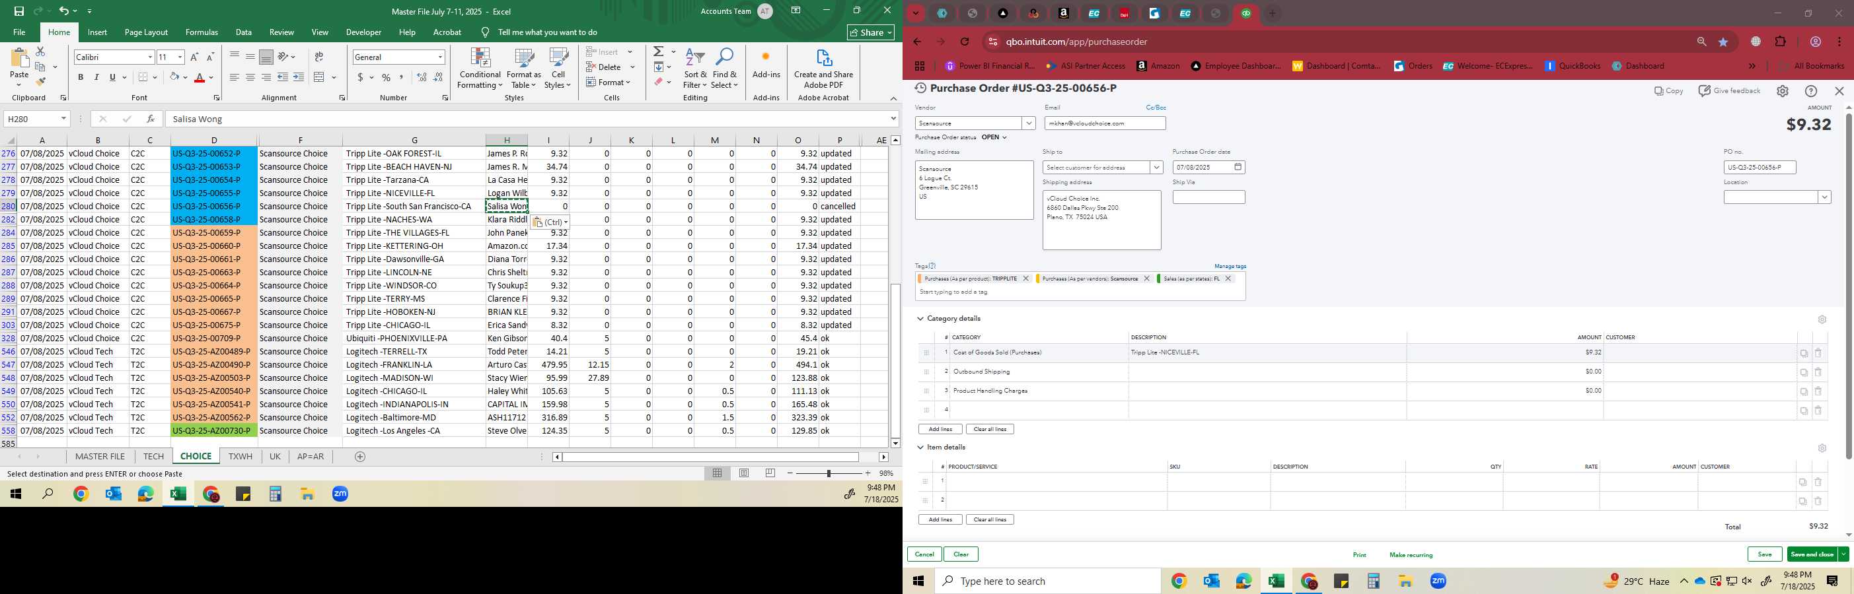Screen dimensions: 1854x594
Task: Delete the Outbound Shipping category line
Action: click(x=1818, y=372)
